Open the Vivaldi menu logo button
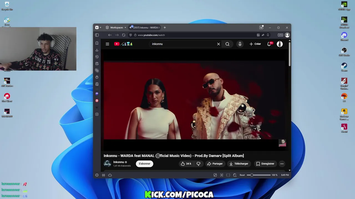This screenshot has height=199, width=355. [97, 27]
